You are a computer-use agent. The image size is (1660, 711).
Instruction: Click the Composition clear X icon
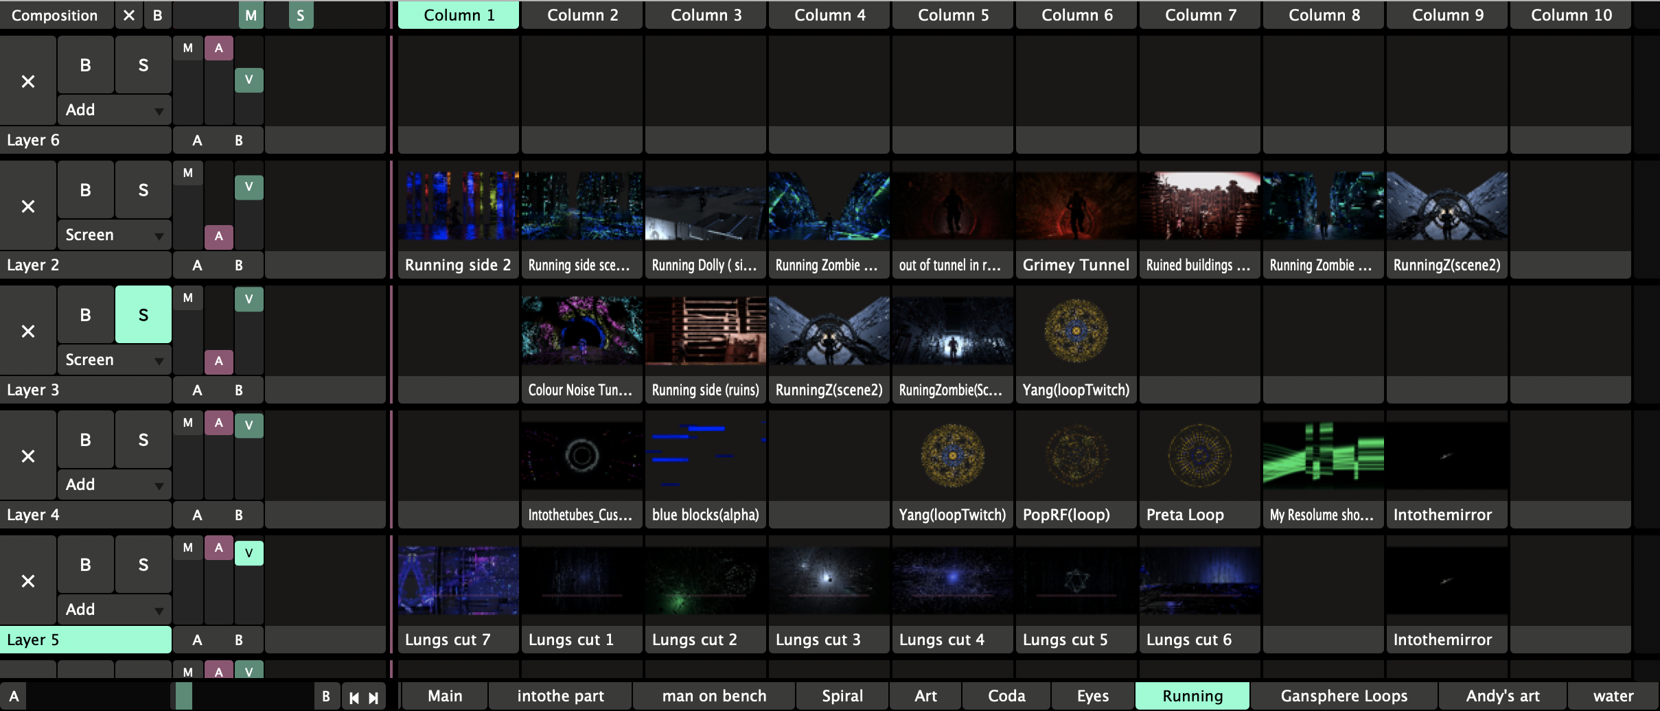click(x=128, y=15)
